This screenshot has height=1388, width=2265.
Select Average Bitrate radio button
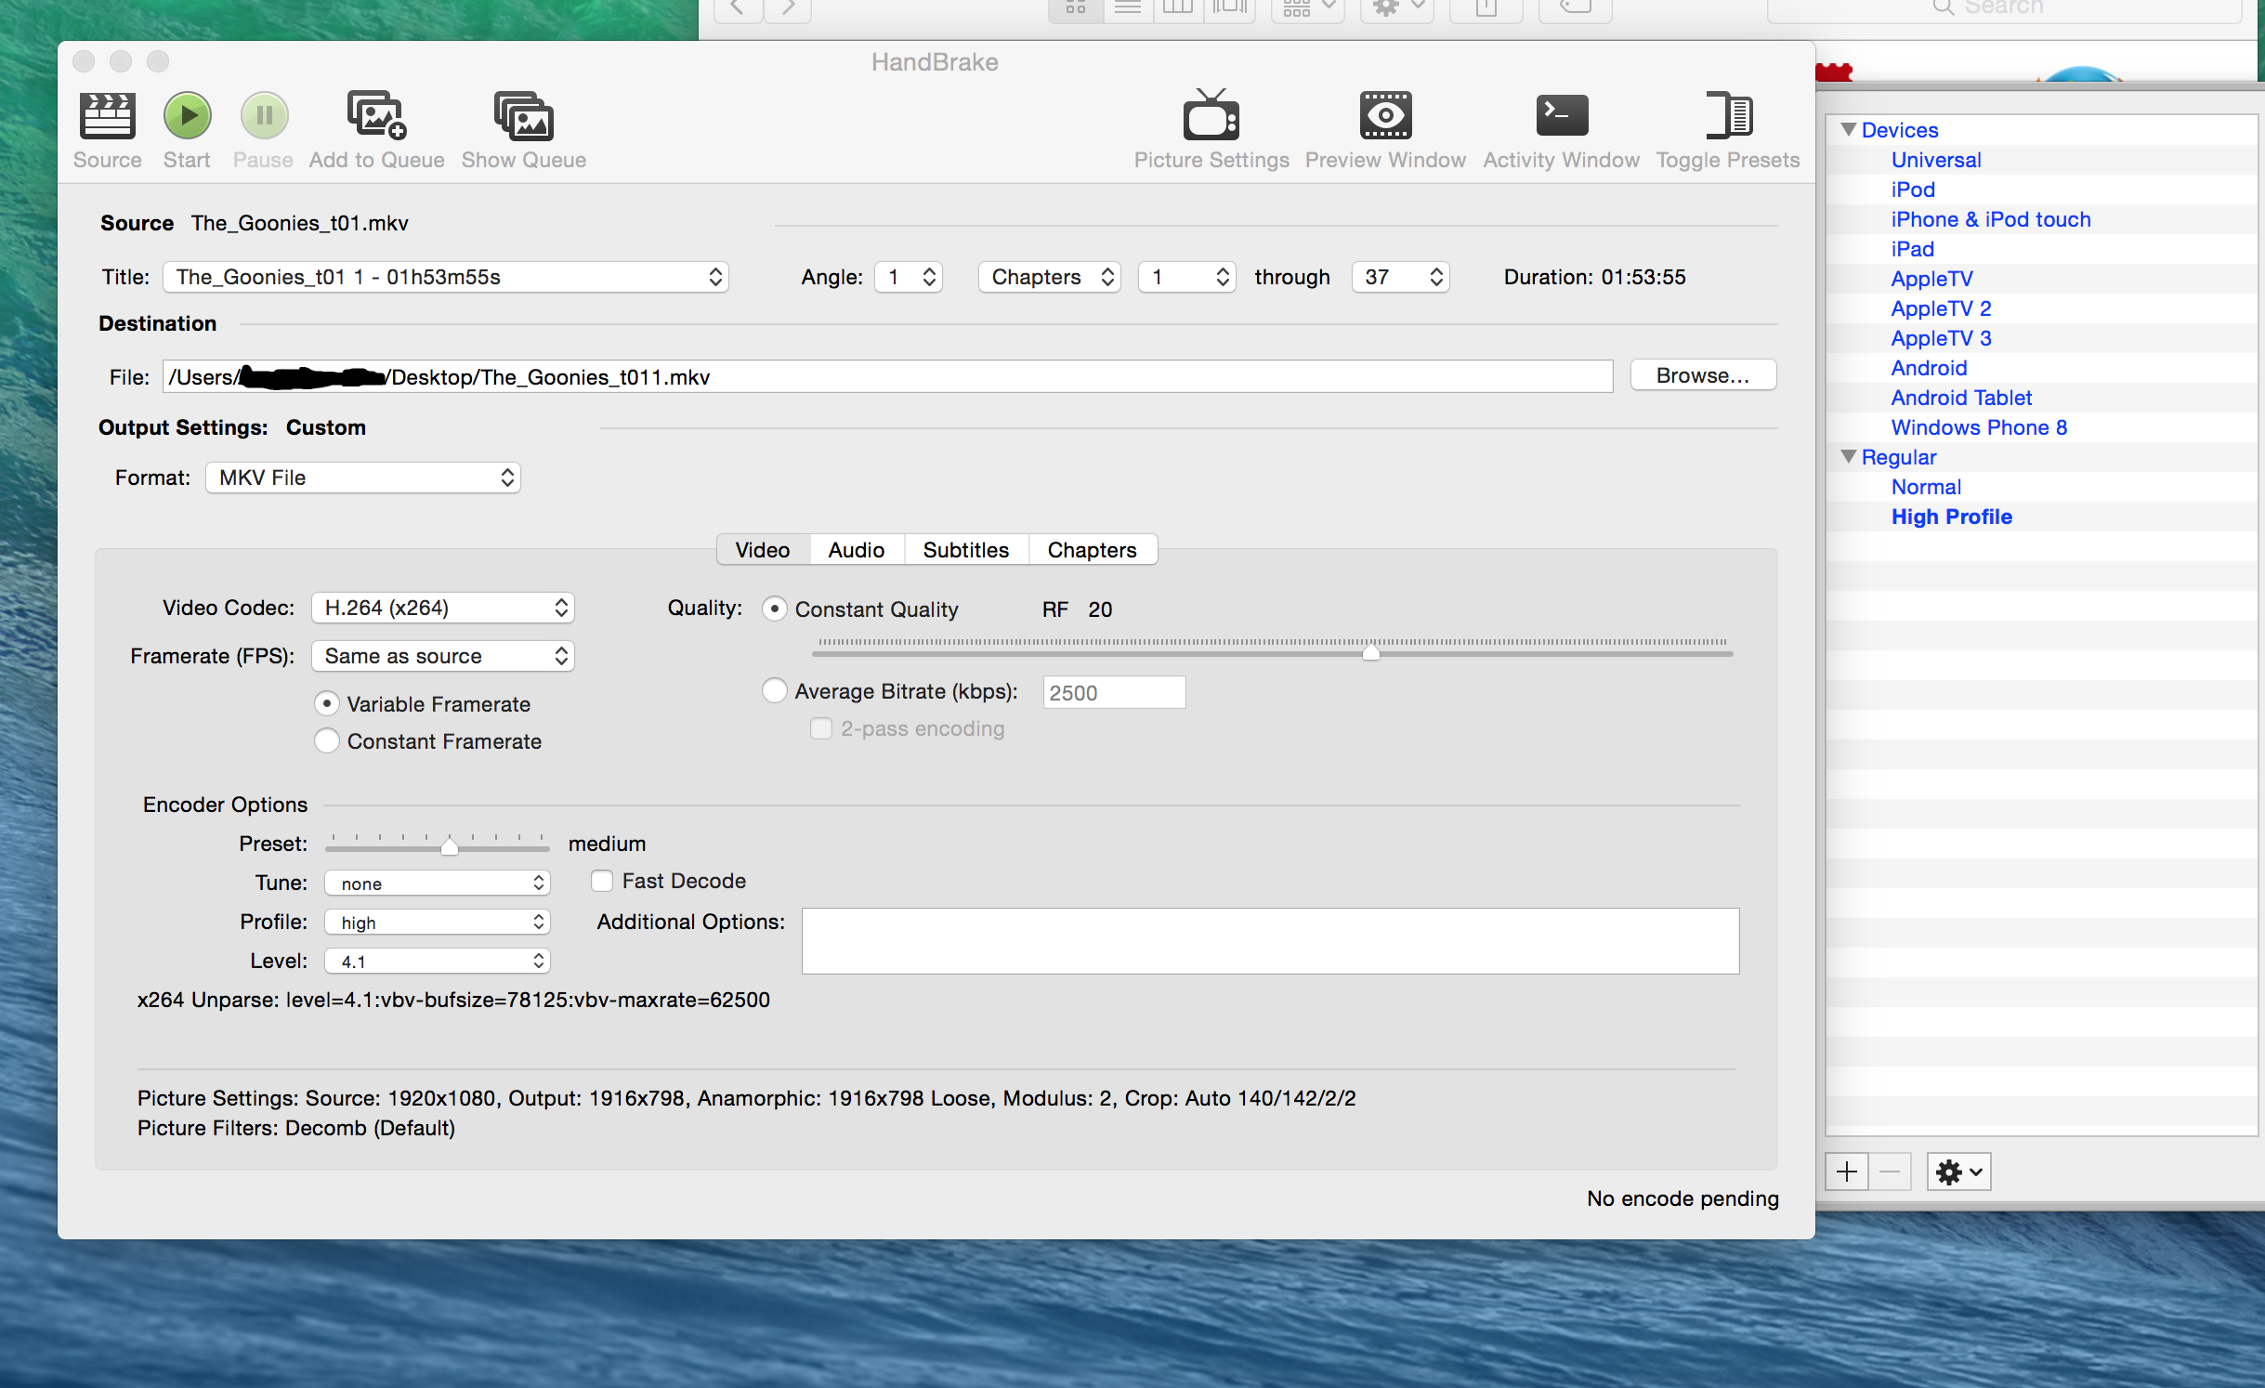[x=774, y=690]
